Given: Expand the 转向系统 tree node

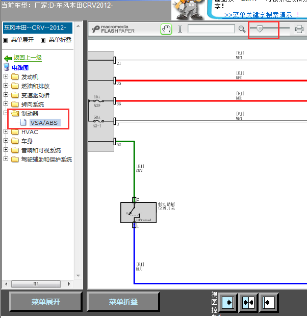Looking at the screenshot, I should [x=6, y=103].
